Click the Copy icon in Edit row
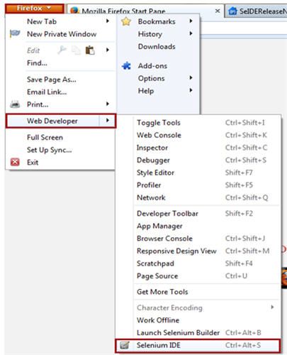 (76, 50)
